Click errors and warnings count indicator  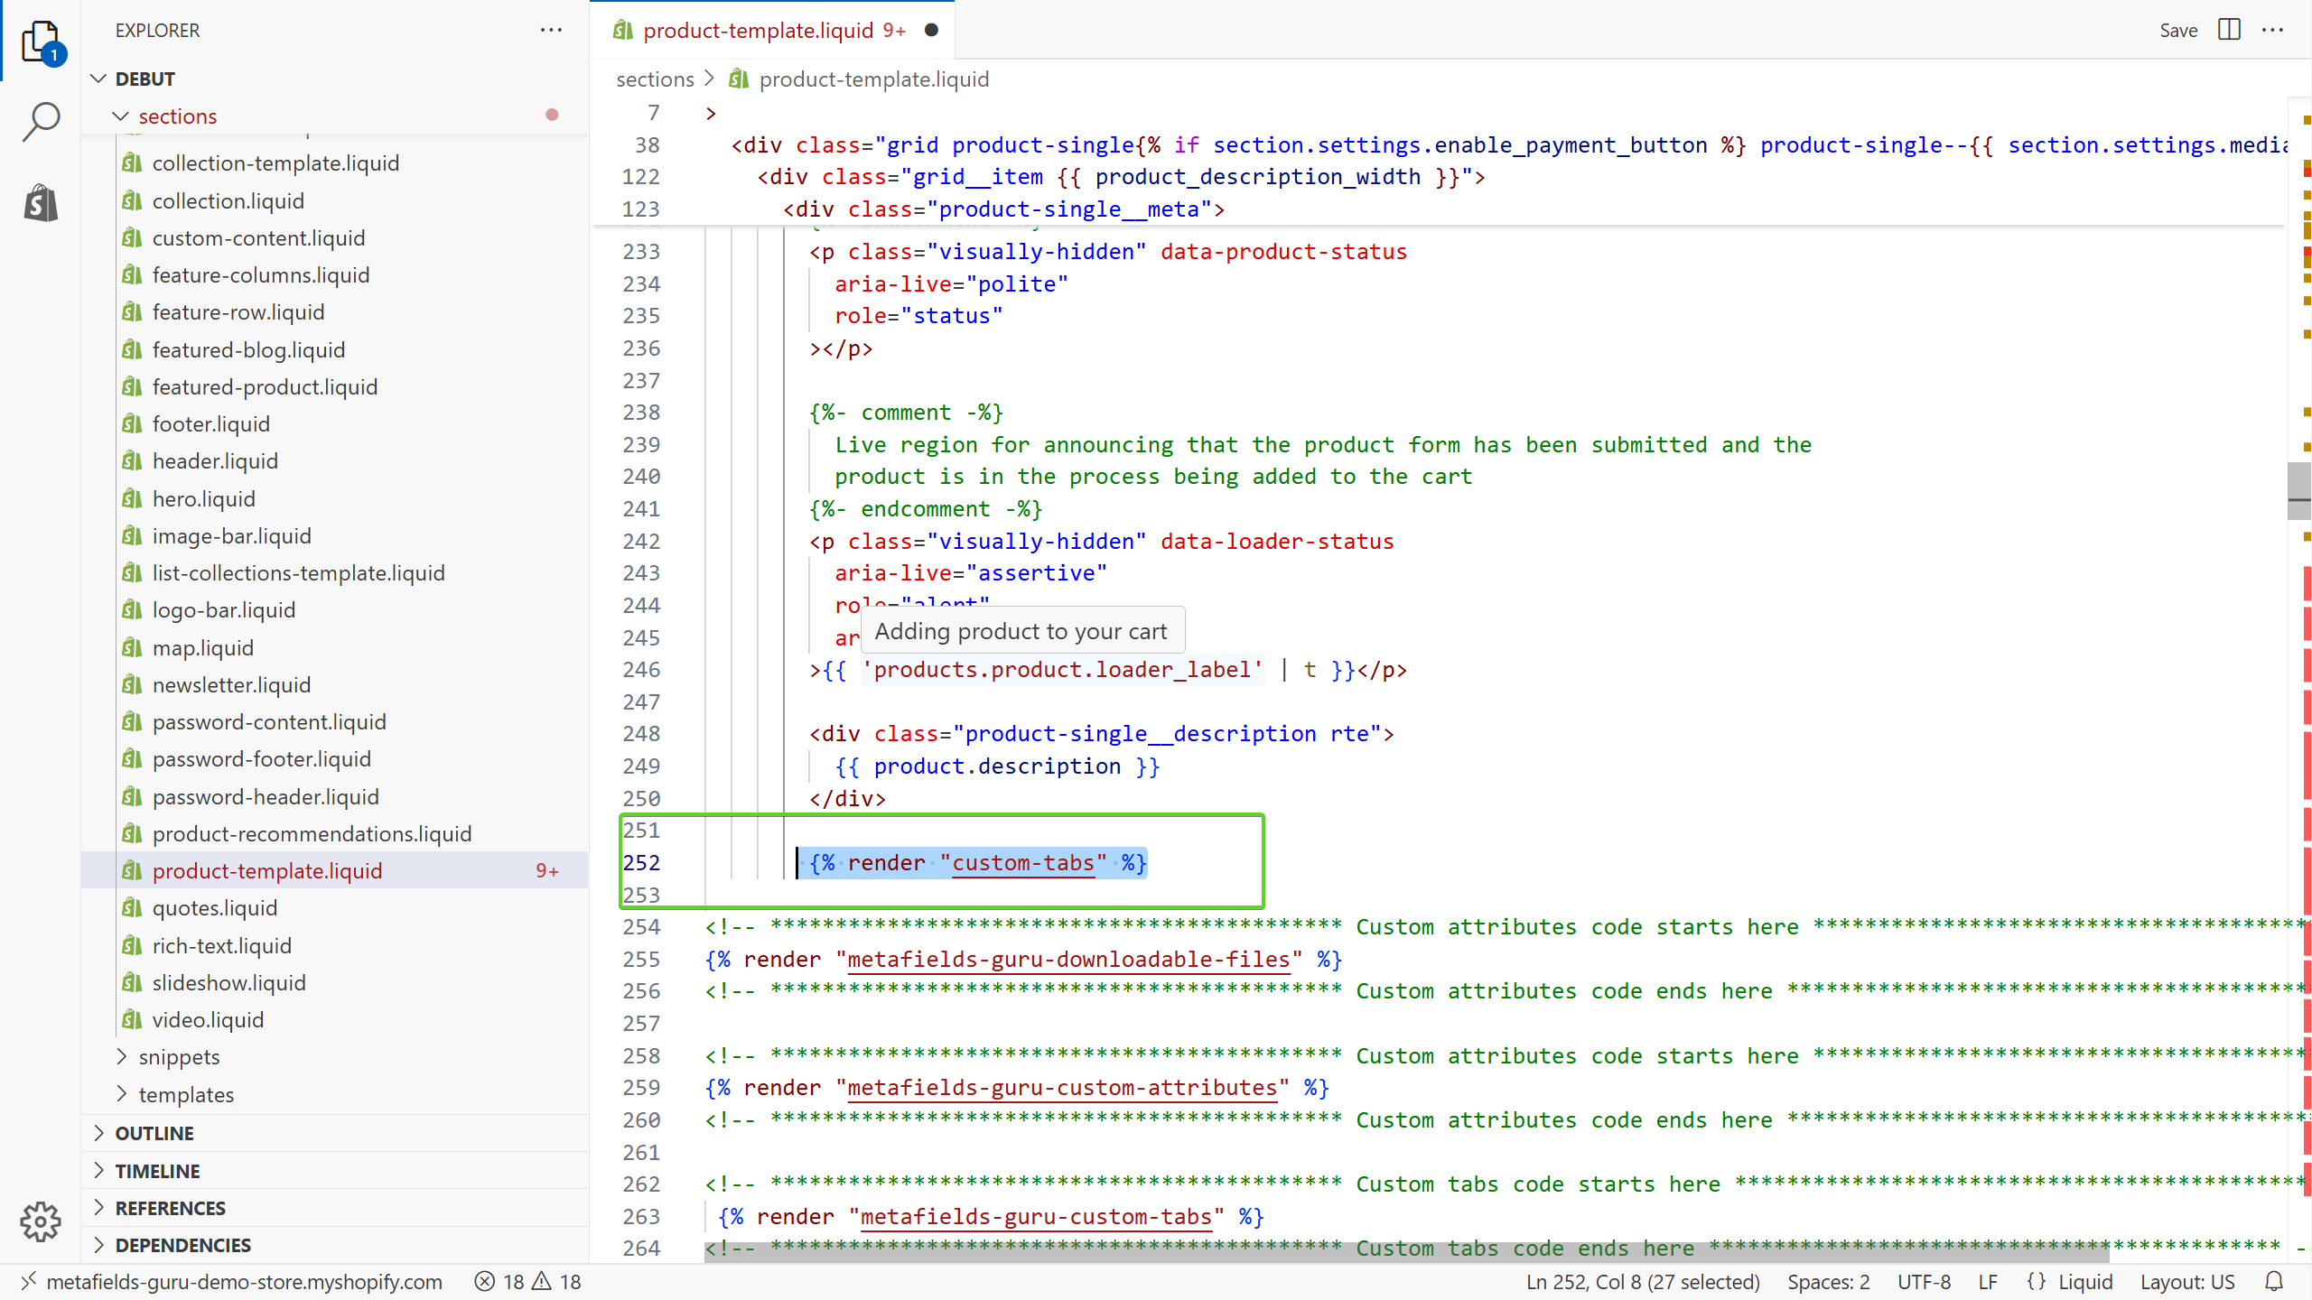click(528, 1282)
